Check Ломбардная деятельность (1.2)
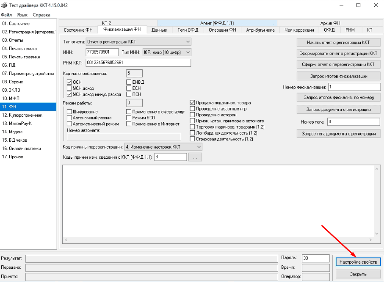This screenshot has height=282, width=384. click(192, 132)
